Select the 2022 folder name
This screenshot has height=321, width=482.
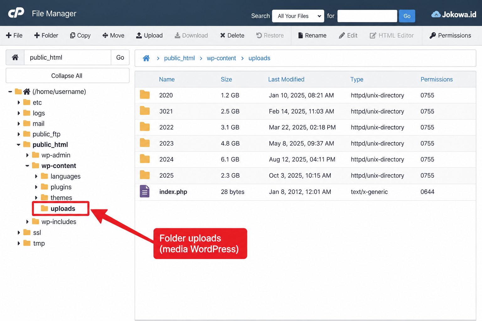[x=166, y=127]
